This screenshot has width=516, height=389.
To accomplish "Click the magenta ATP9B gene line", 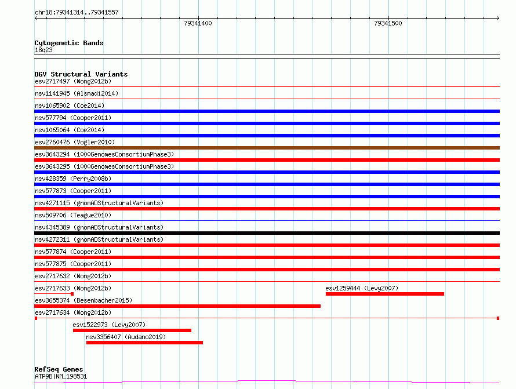I will tap(267, 382).
